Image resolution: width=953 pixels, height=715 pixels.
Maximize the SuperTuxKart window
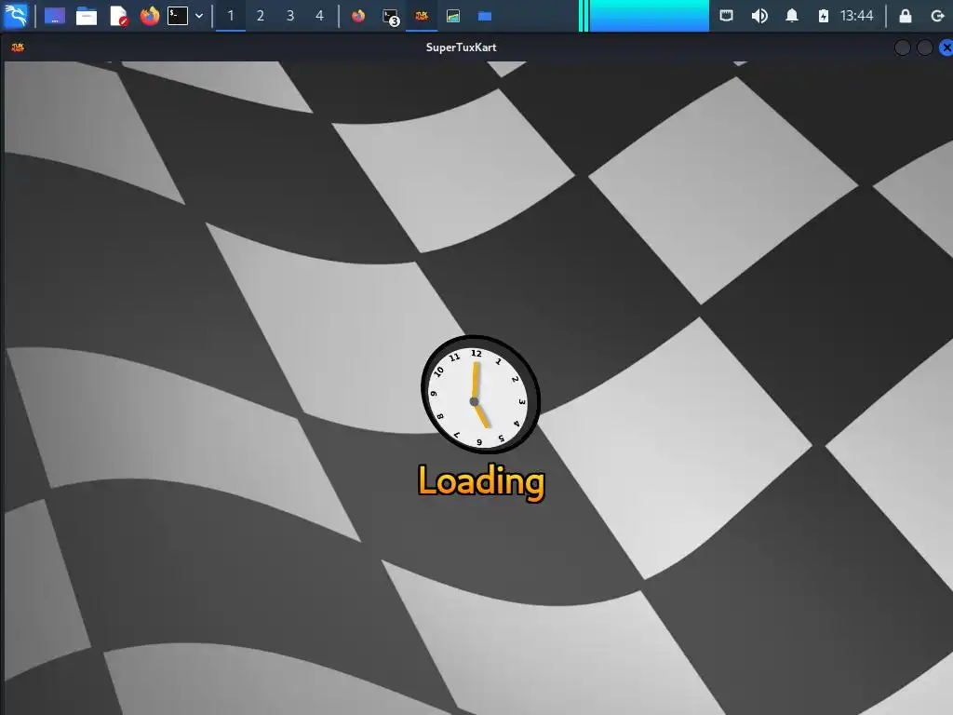tap(924, 47)
